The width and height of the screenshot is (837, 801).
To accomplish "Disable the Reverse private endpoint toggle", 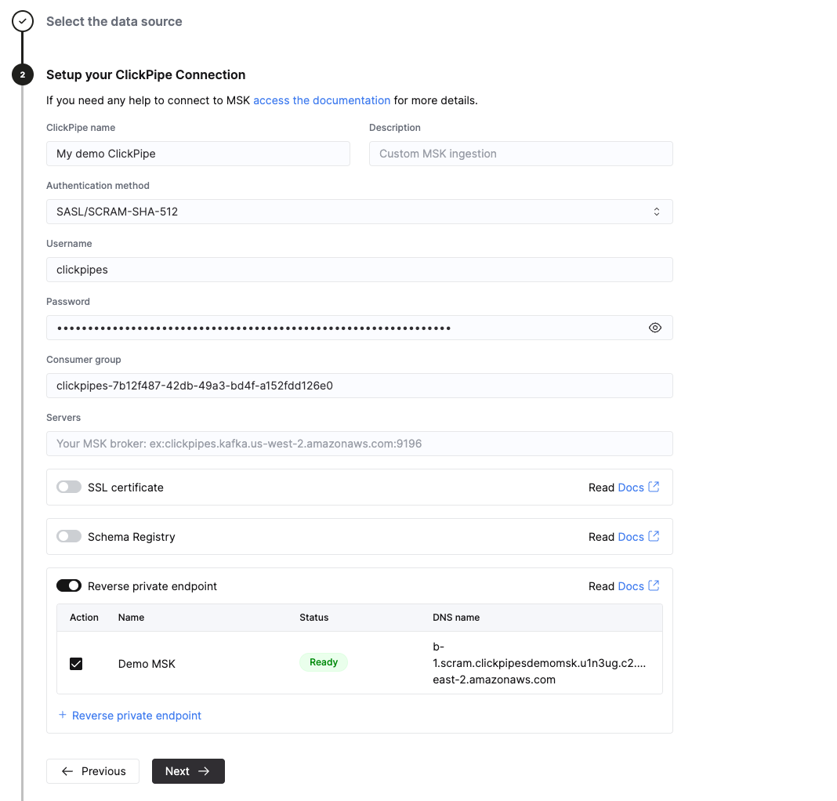I will tap(69, 585).
